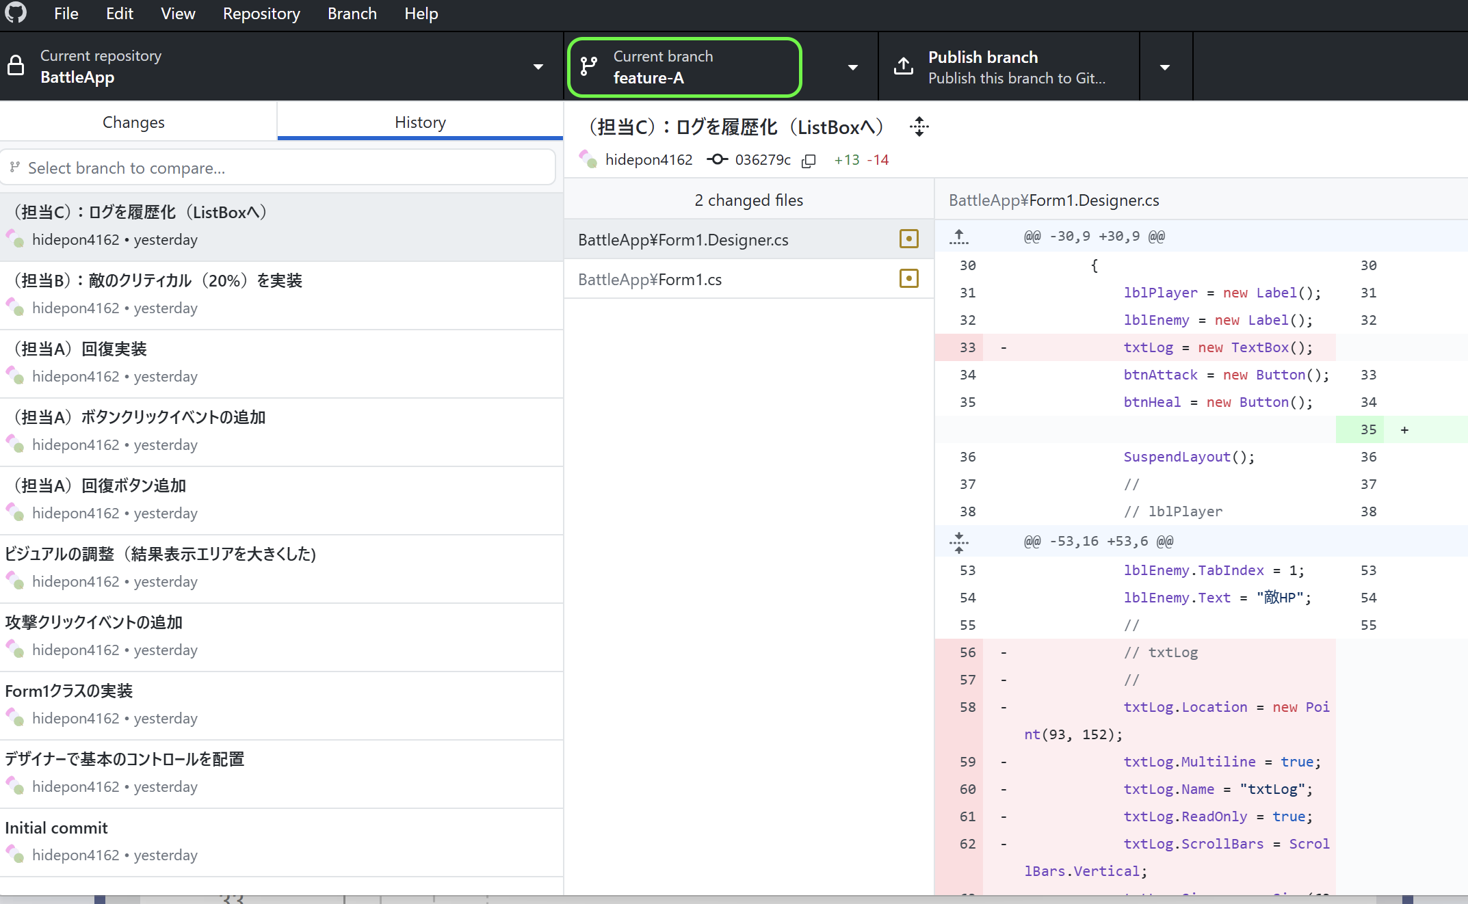Image resolution: width=1468 pixels, height=904 pixels.
Task: Click deleted line txtLog = new TextBox();
Action: point(1218,347)
